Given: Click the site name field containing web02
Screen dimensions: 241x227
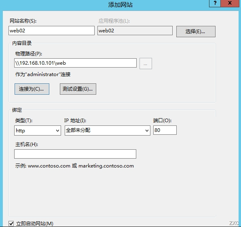Looking at the screenshot, I should coord(51,31).
